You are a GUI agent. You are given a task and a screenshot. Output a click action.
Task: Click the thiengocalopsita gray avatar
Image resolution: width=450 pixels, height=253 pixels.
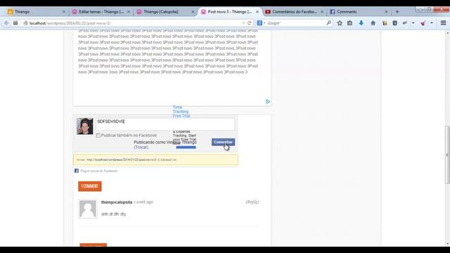(x=87, y=209)
